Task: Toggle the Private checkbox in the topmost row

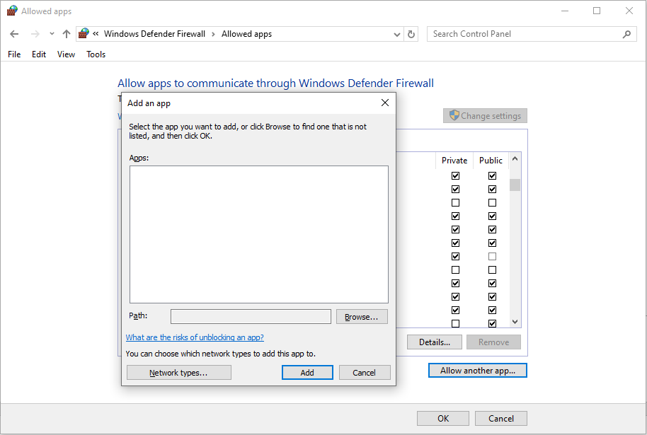Action: tap(456, 175)
